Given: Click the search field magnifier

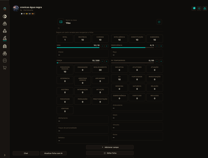Looking at the screenshot, I should coord(59,28).
